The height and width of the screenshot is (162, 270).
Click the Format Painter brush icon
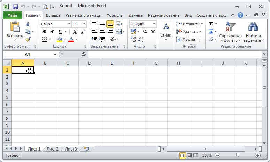(28, 39)
